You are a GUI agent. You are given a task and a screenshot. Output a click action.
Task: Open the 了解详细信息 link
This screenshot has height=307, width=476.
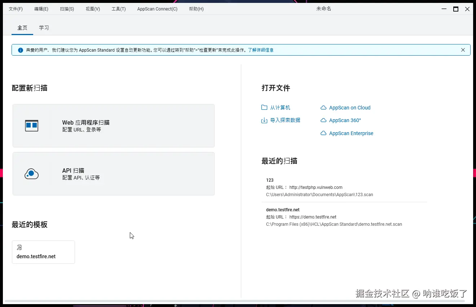[261, 50]
